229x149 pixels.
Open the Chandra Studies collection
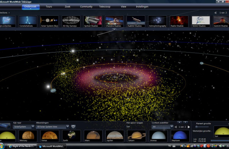(x=114, y=21)
